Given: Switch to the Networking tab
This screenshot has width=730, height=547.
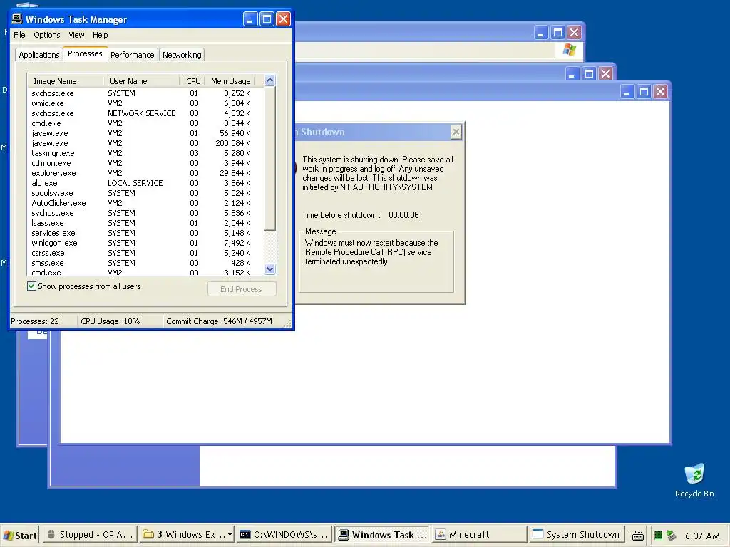Looking at the screenshot, I should pyautogui.click(x=182, y=55).
